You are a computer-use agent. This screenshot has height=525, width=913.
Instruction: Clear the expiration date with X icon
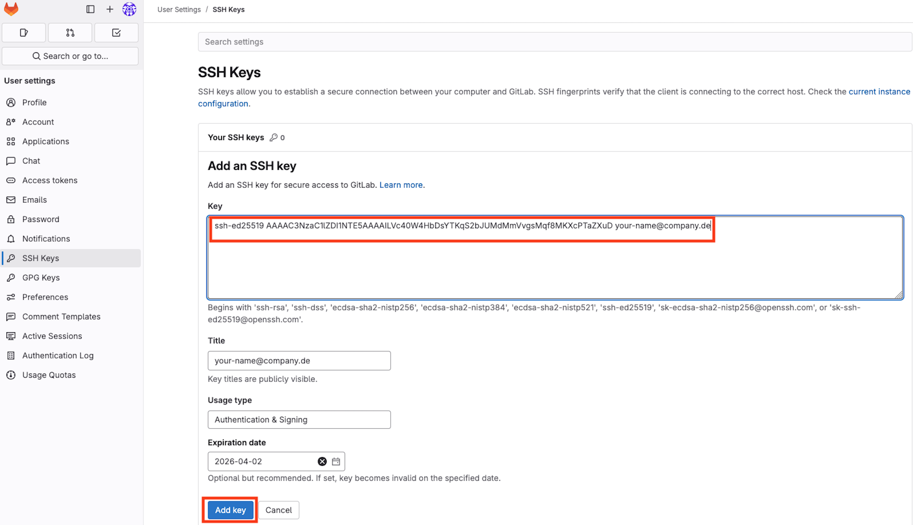322,461
